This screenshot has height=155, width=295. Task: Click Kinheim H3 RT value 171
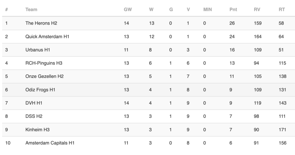(282, 130)
